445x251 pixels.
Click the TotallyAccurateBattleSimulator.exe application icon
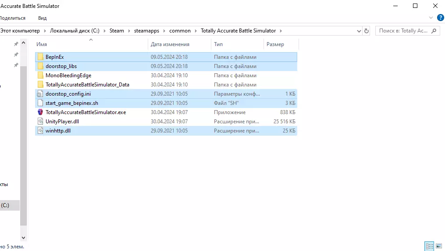[40, 112]
